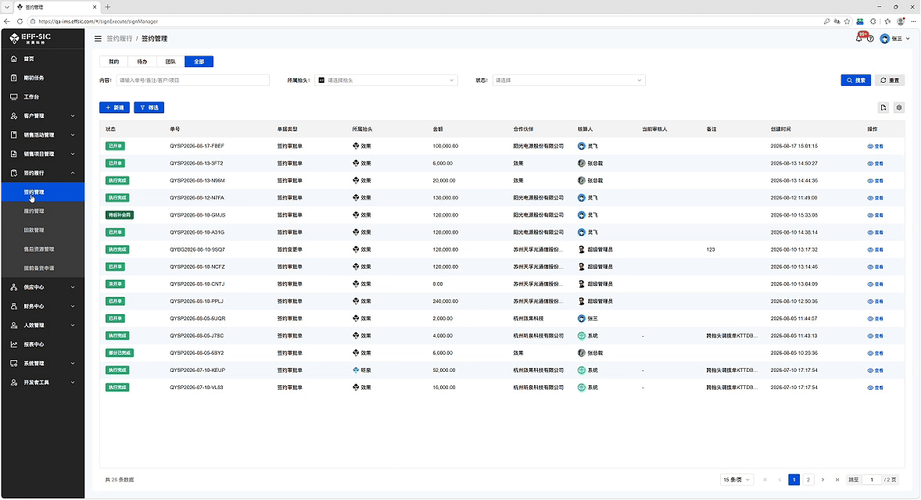This screenshot has width=921, height=500.
Task: View the QYSP2026-07-10-VL83 row eye icon
Action: click(x=875, y=387)
